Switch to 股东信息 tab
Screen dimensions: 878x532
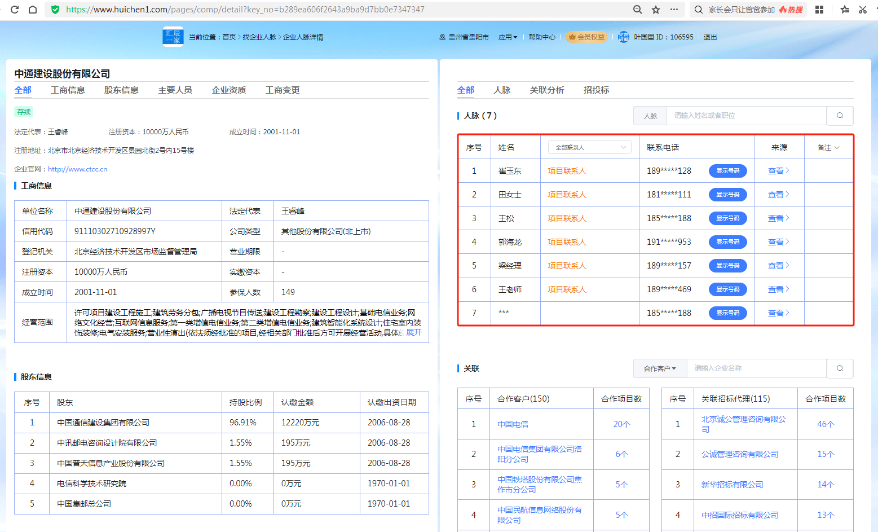(x=121, y=90)
